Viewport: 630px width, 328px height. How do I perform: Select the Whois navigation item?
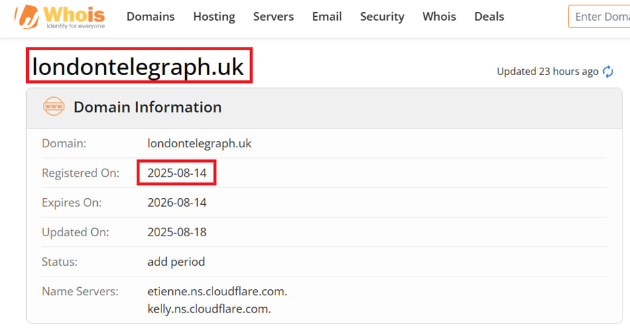click(x=439, y=17)
